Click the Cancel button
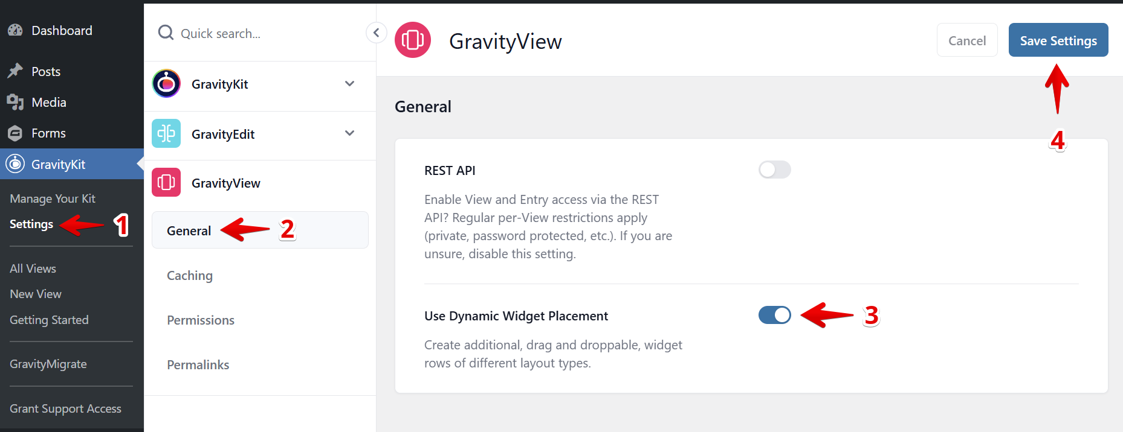This screenshot has width=1123, height=432. pyautogui.click(x=966, y=40)
